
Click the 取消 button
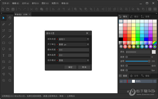pyautogui.click(x=84, y=67)
